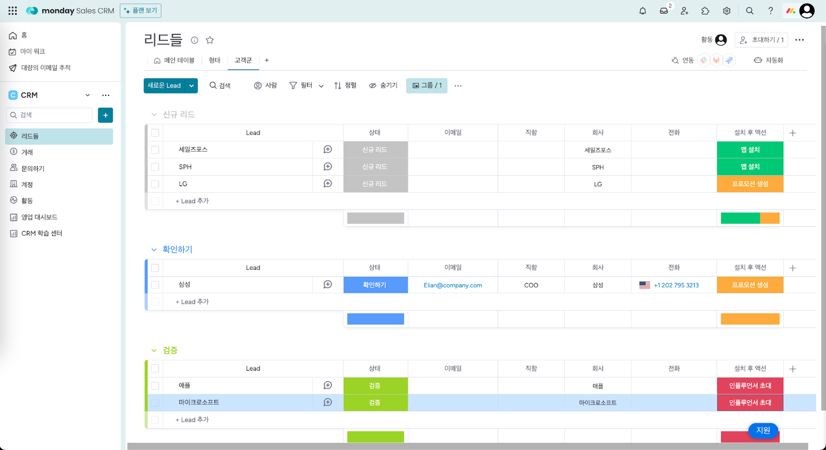Open email link Elian@company.com

(453, 285)
